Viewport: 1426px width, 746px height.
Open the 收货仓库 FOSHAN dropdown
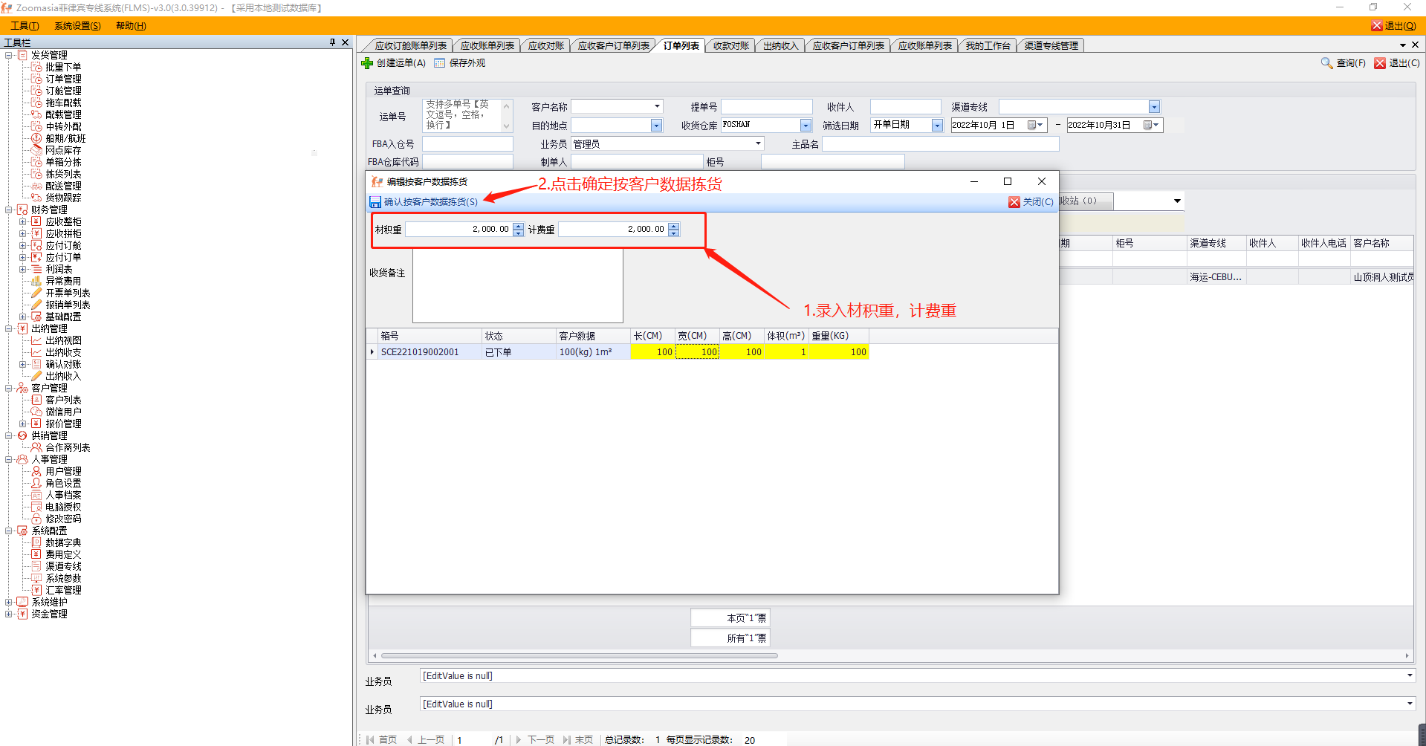tap(806, 126)
